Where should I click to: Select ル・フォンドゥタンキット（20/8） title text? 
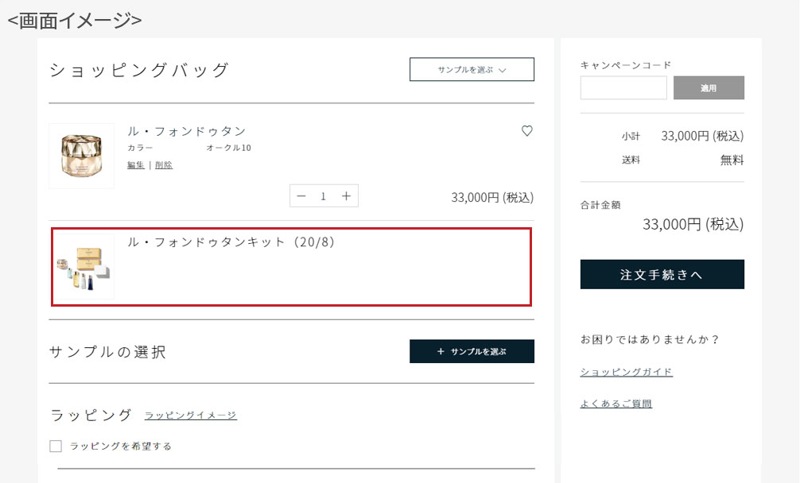(231, 242)
